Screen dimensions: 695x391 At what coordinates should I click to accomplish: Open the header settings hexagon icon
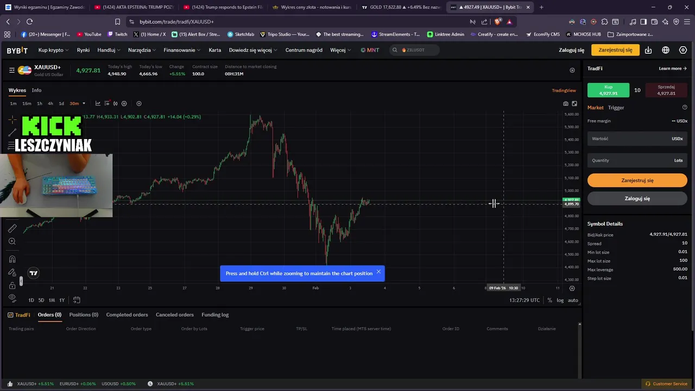(683, 50)
